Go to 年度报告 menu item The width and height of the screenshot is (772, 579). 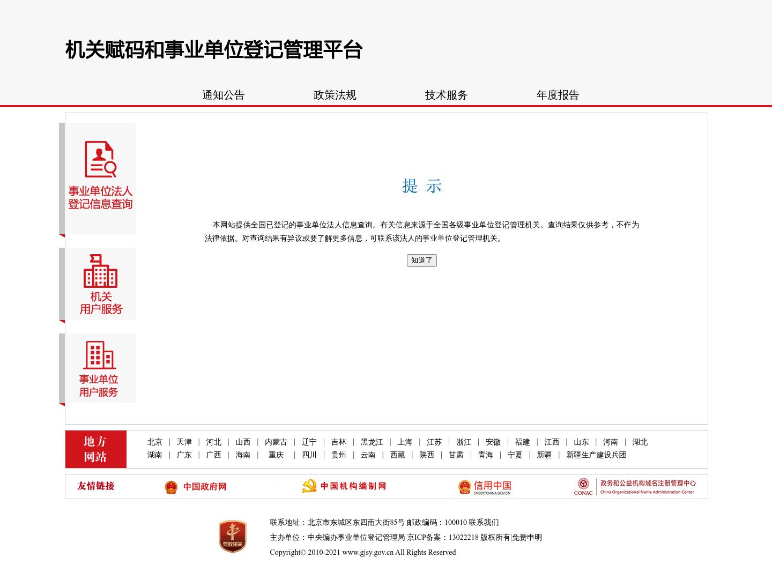pyautogui.click(x=558, y=95)
